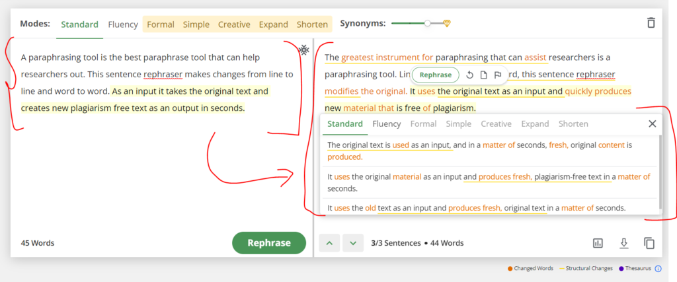The height and width of the screenshot is (282, 677).
Task: Click the copy full text icon
Action: (649, 243)
